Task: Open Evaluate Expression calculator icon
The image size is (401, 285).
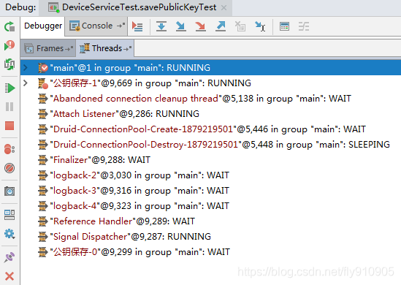Action: pyautogui.click(x=284, y=26)
